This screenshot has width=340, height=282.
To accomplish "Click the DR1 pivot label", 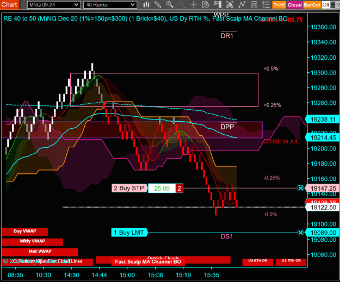I will click(x=227, y=36).
